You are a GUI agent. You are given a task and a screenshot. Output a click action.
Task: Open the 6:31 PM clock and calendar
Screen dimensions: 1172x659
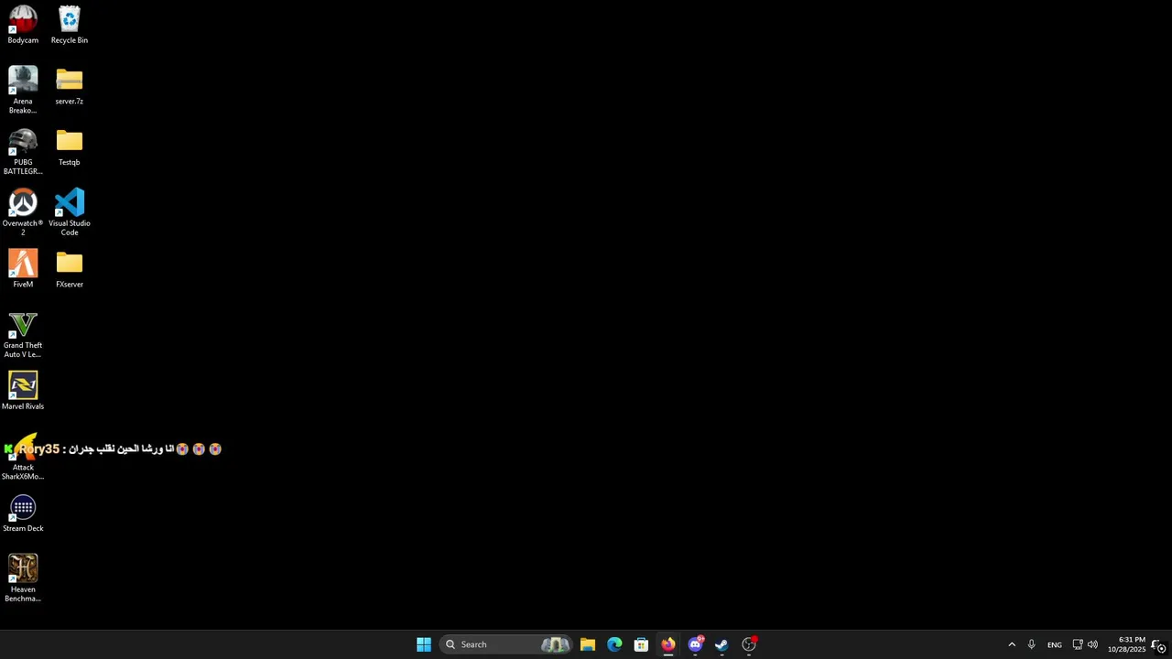(x=1126, y=644)
